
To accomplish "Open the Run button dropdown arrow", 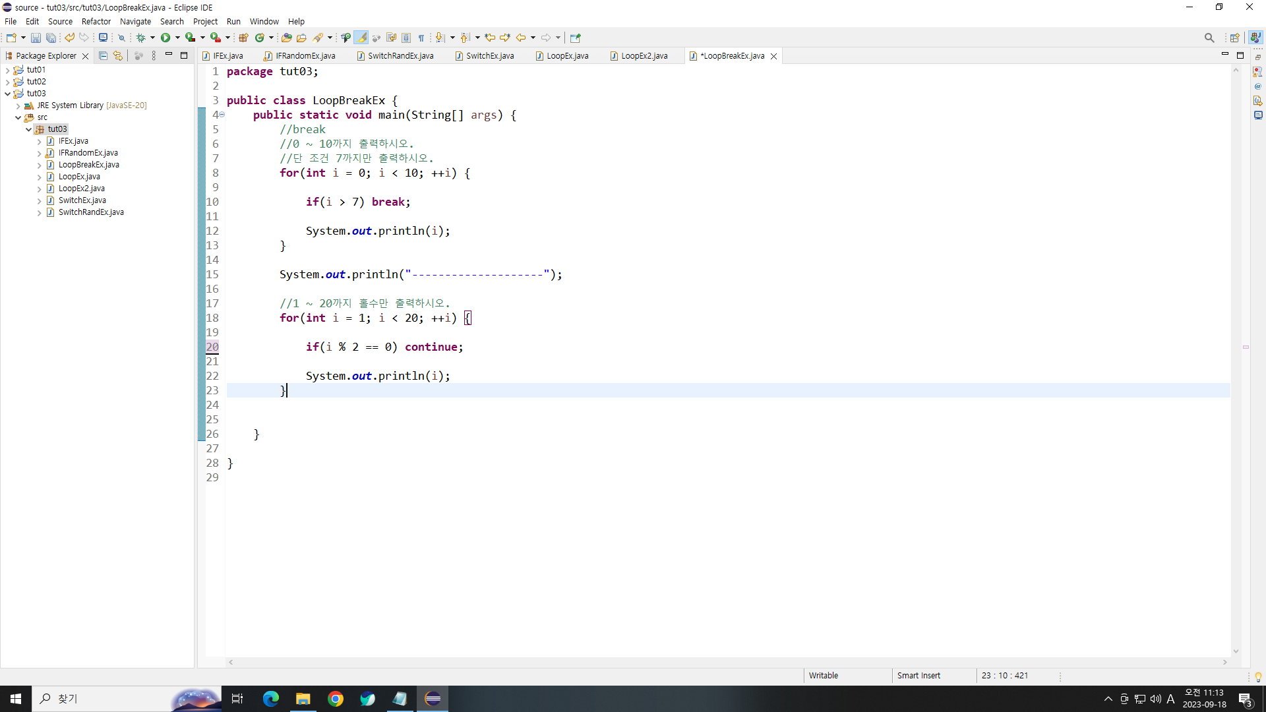I will pyautogui.click(x=177, y=38).
